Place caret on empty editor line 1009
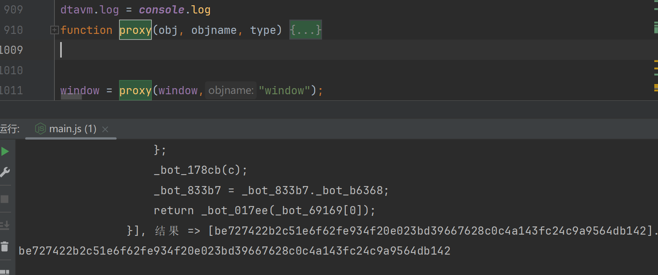 356,50
